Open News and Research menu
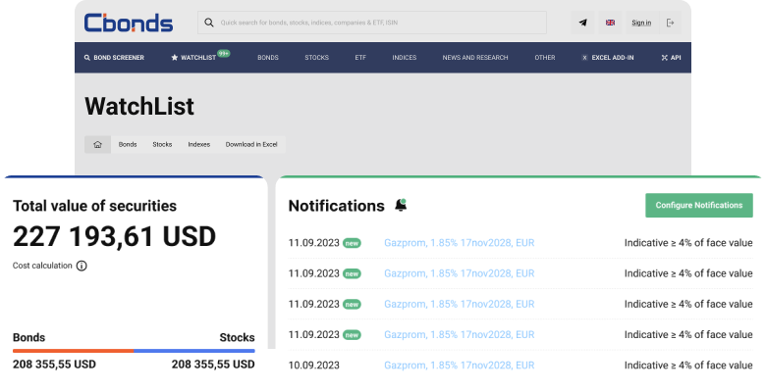The image size is (766, 391). coord(475,58)
